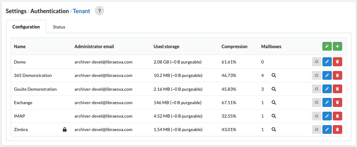Click recycle icon for the Demo tenant
Screen dimensions: 357x147
click(x=316, y=62)
